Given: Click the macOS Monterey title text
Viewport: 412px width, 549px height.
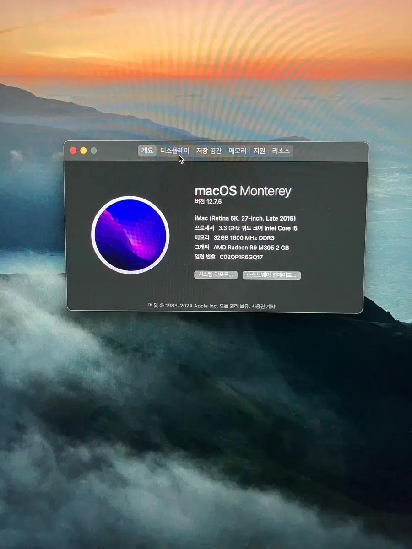Looking at the screenshot, I should click(x=243, y=191).
